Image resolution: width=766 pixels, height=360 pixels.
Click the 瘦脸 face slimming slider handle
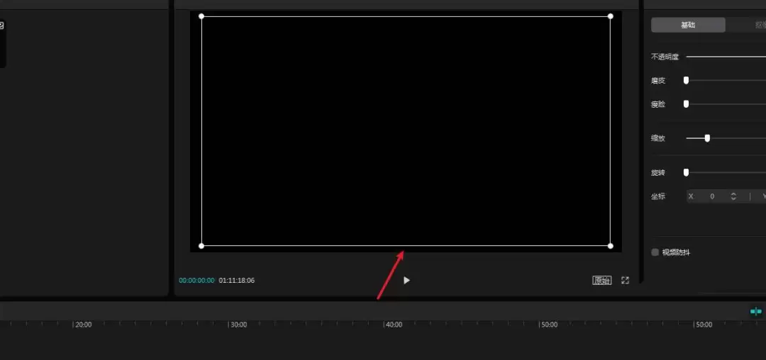coord(686,104)
